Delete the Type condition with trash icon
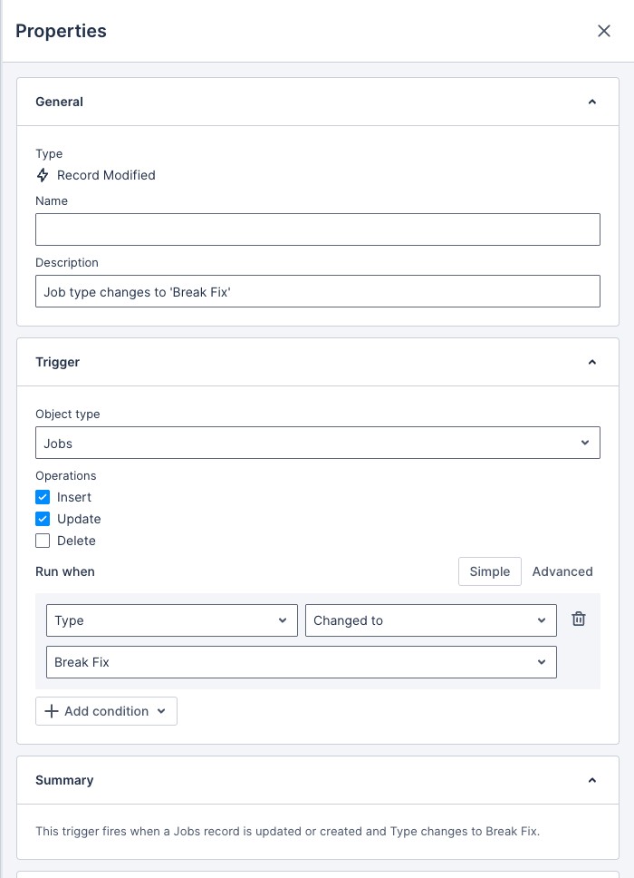The image size is (634, 878). click(579, 619)
